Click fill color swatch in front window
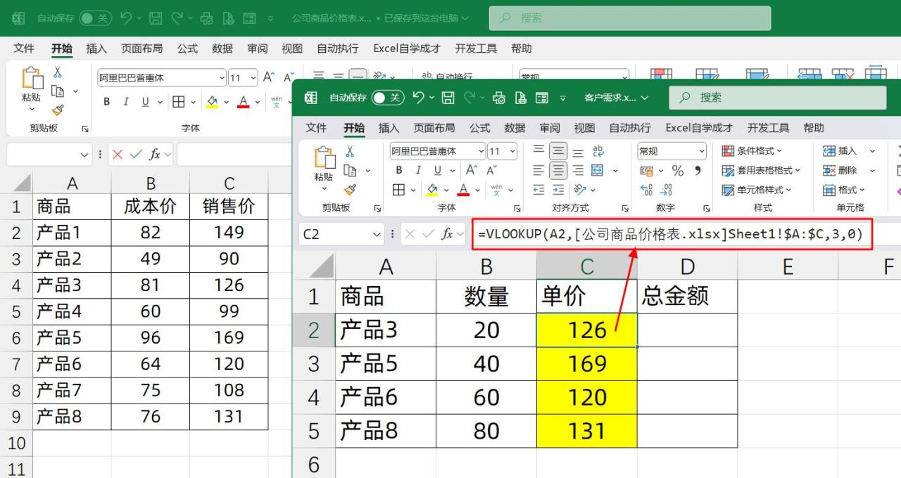The image size is (901, 478). [432, 190]
